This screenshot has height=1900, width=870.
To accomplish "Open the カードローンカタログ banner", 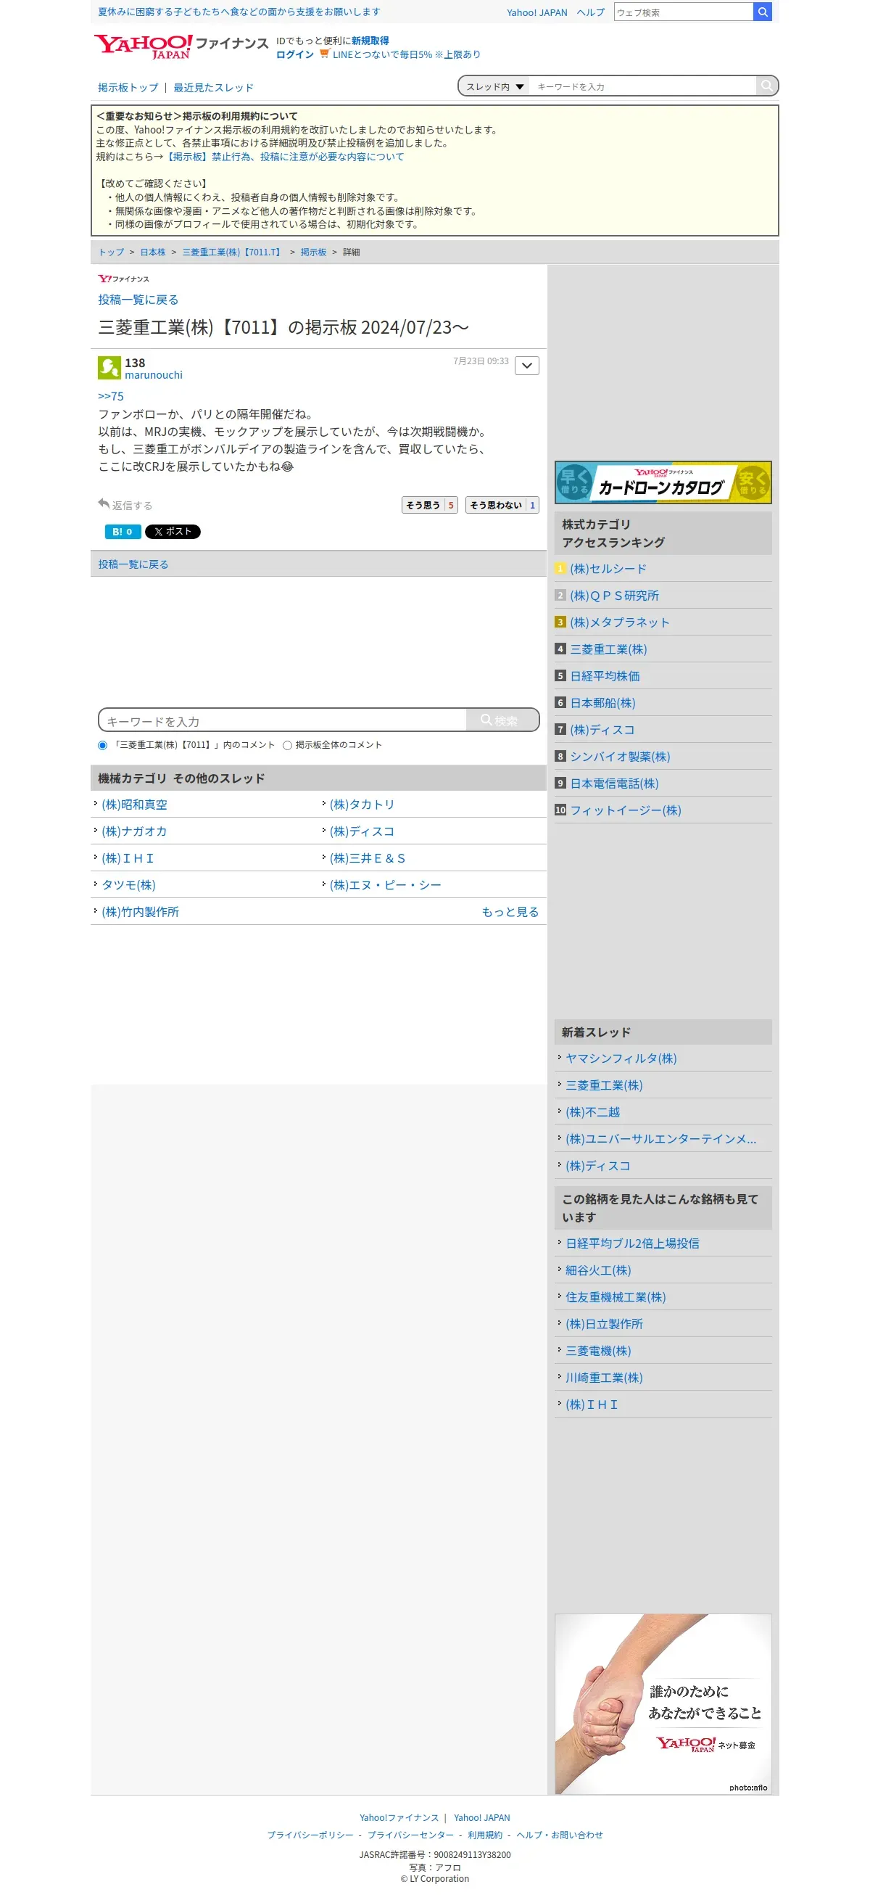I will [x=663, y=482].
